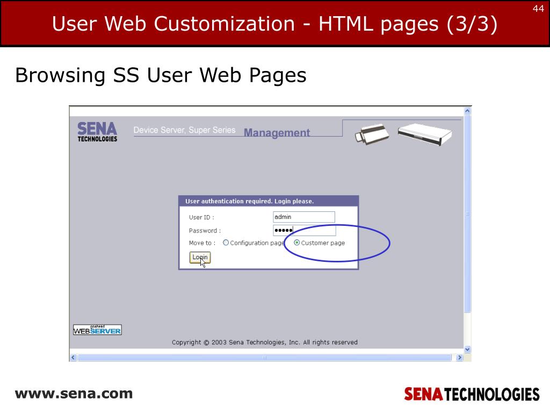Click the Login button
The image size is (550, 413).
(200, 258)
